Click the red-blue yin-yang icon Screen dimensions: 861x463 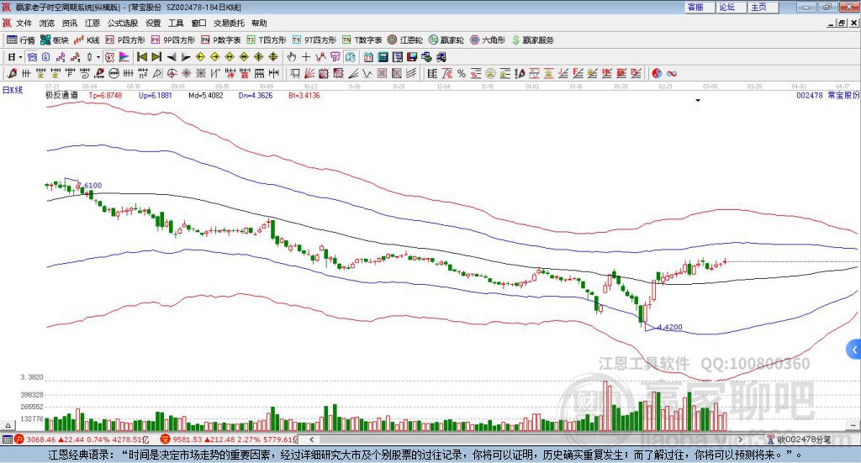coord(657,73)
